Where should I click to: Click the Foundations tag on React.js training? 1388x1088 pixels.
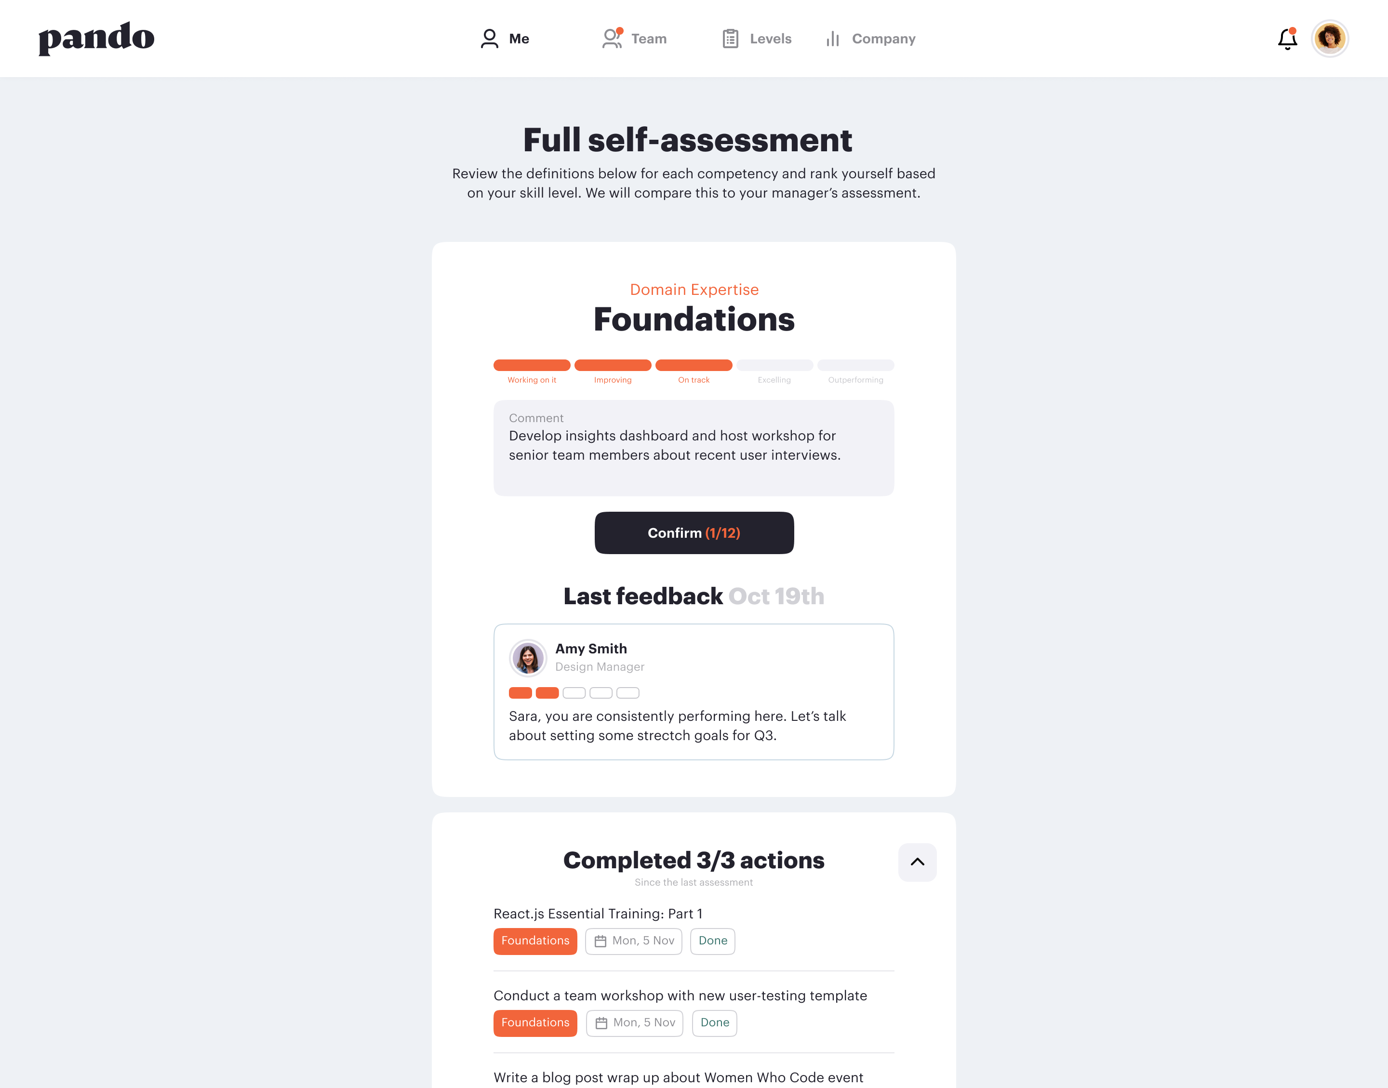[535, 941]
